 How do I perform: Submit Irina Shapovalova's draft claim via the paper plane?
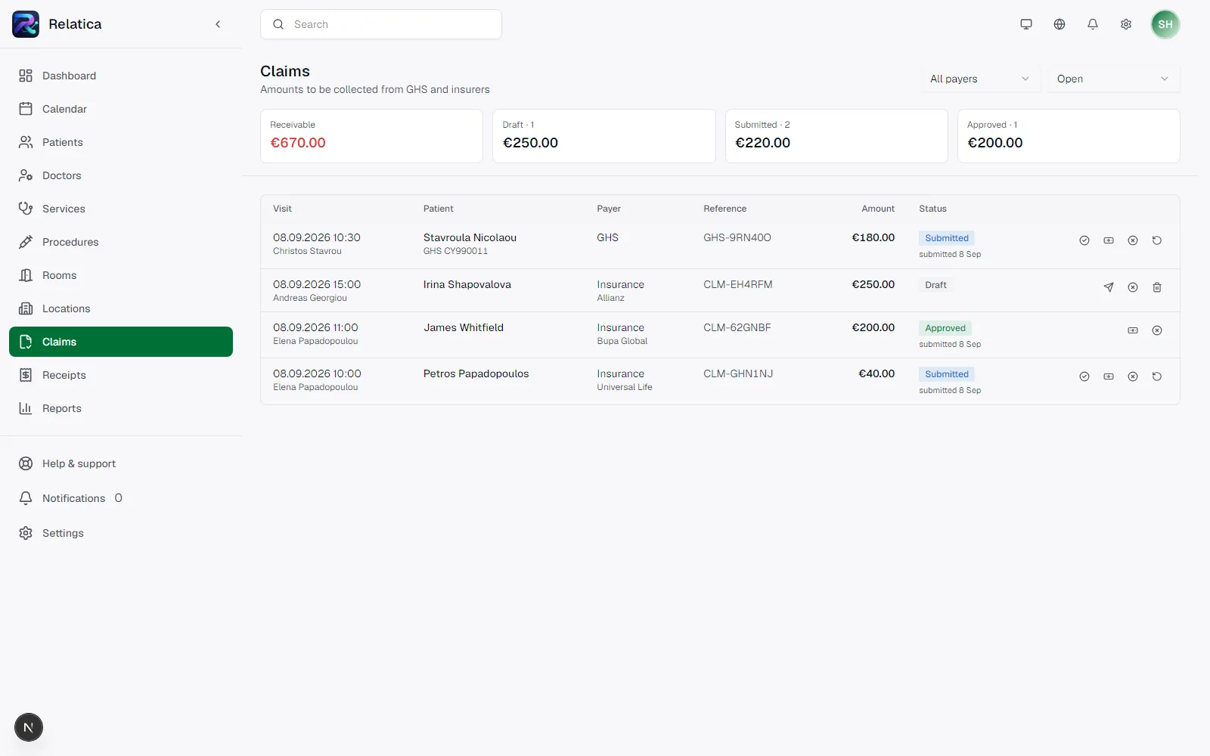click(x=1109, y=287)
